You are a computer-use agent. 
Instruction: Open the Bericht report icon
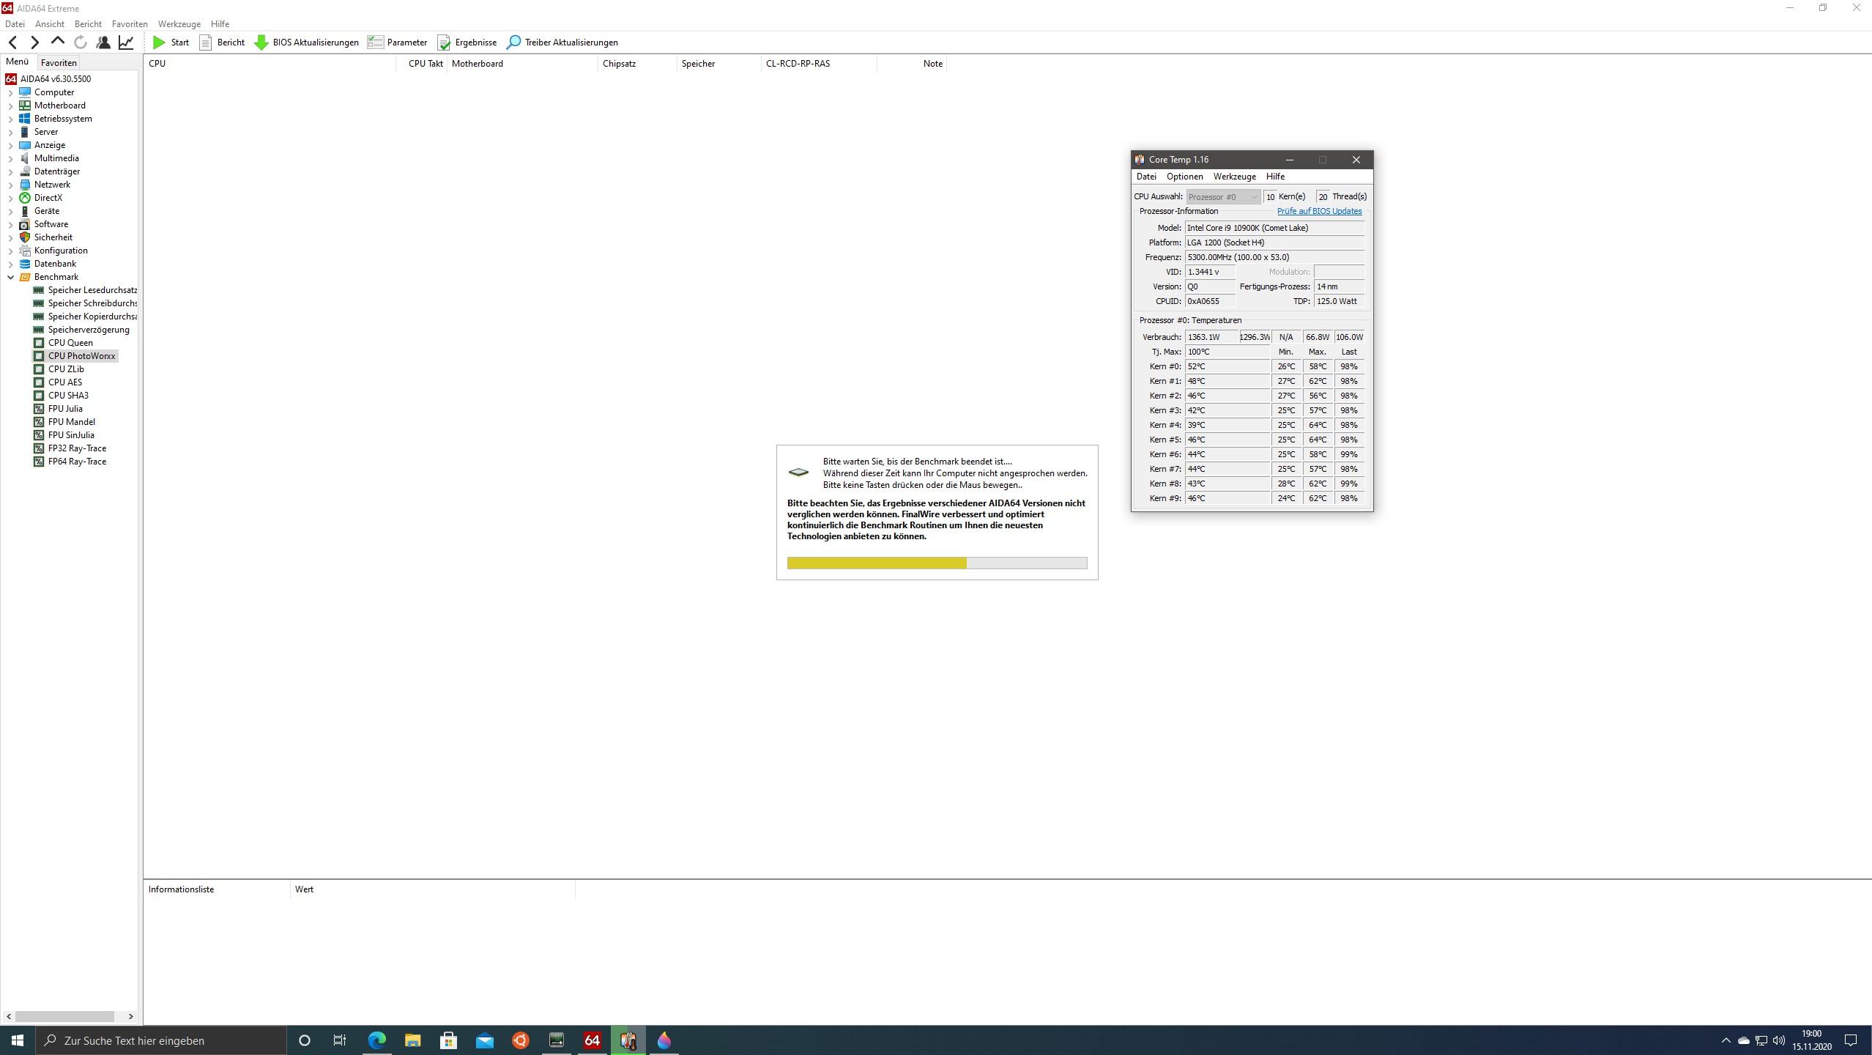coord(206,42)
